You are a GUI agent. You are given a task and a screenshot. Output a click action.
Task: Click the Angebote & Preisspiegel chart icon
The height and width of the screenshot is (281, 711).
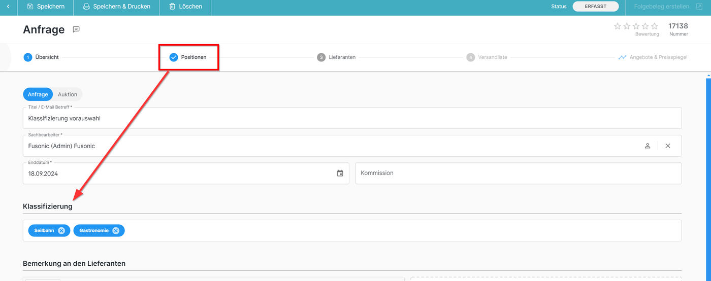click(x=622, y=57)
